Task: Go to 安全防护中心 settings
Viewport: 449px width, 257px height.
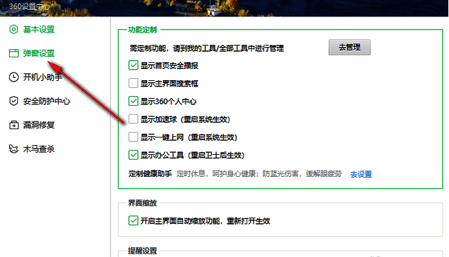Action: (x=46, y=101)
